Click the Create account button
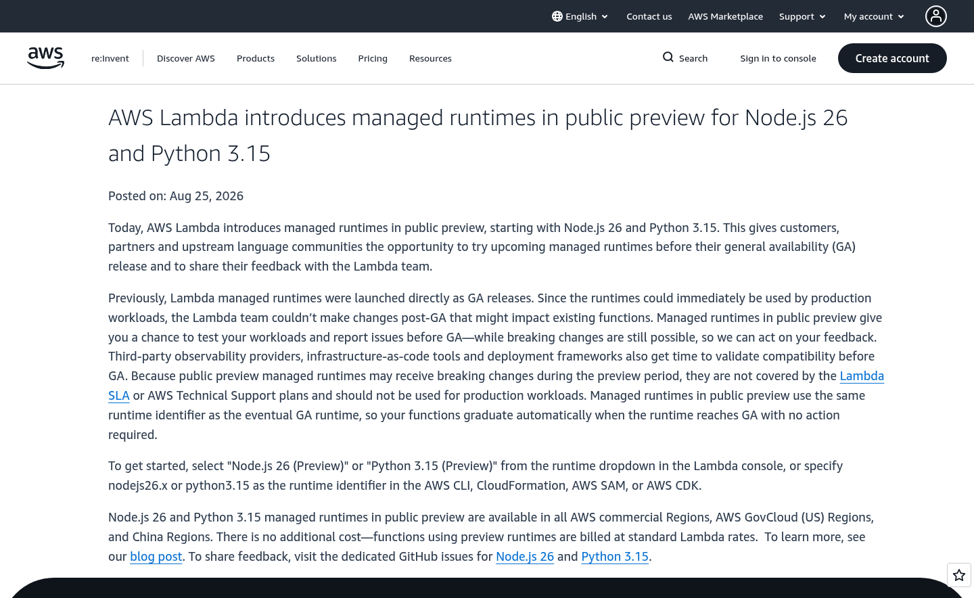The height and width of the screenshot is (598, 974). (892, 58)
